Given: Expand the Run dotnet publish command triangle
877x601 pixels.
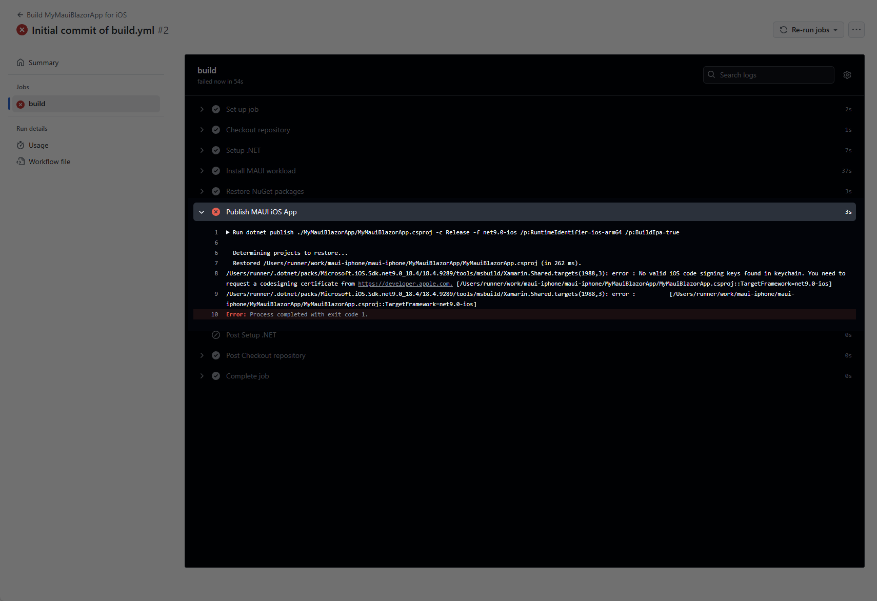Looking at the screenshot, I should pyautogui.click(x=228, y=232).
